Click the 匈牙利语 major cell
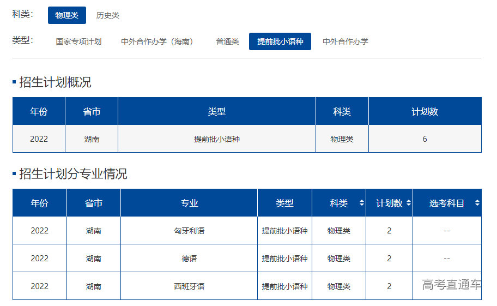 [189, 231]
